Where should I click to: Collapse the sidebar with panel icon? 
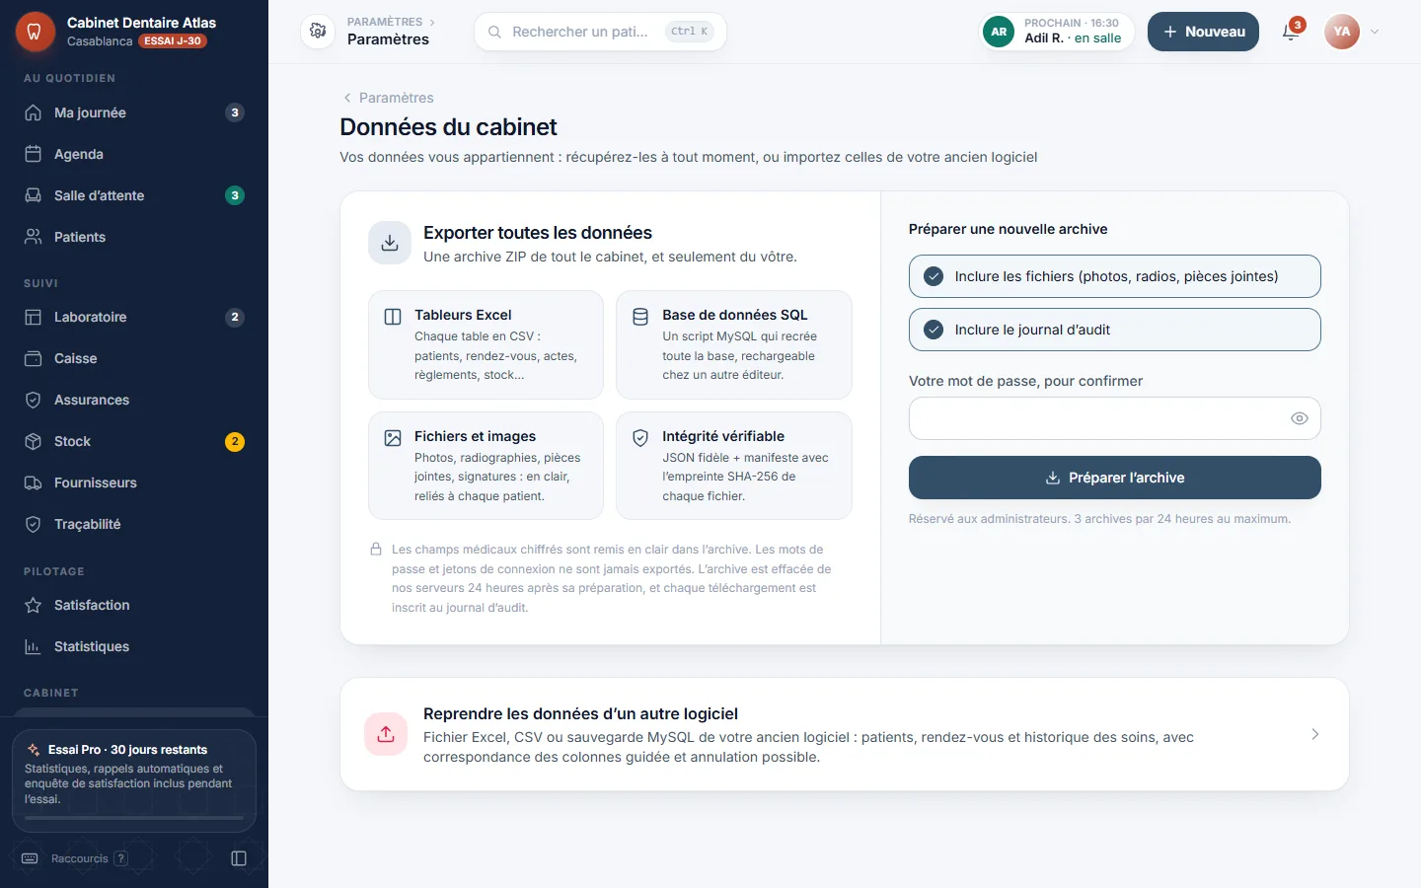click(239, 858)
